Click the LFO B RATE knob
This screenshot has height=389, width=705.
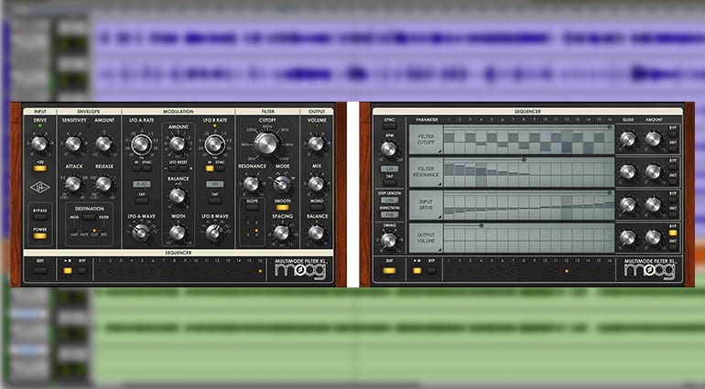(x=215, y=145)
